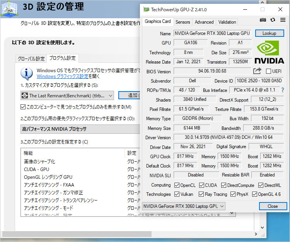The image size is (290, 242).
Task: Select the OpenGL レンダリング GPU row
Action: tap(80, 177)
